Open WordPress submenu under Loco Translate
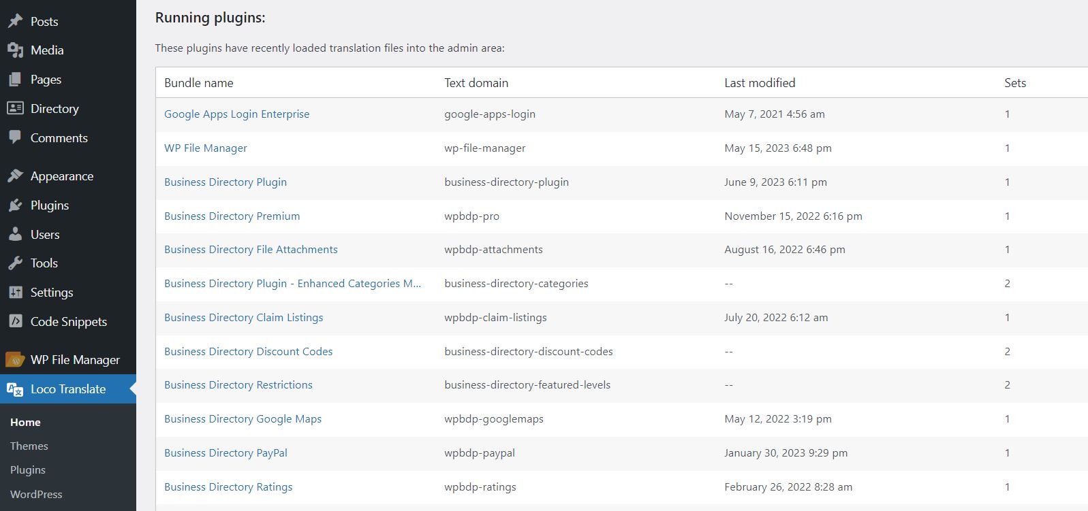 point(36,495)
